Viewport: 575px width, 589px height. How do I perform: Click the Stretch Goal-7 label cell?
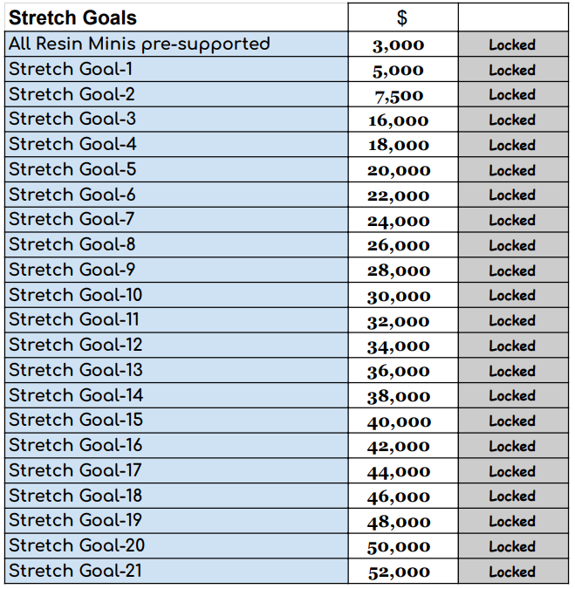point(72,220)
